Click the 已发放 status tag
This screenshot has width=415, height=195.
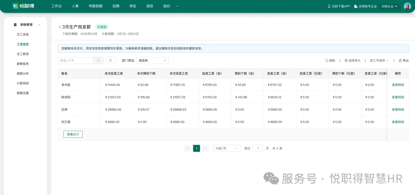coord(102,27)
